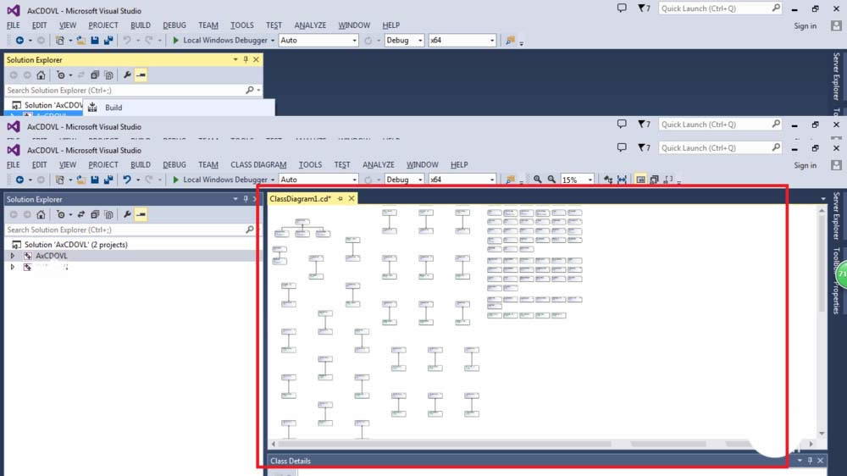
Task: Start Local Windows Debugger in the bottom window
Action: [219, 180]
